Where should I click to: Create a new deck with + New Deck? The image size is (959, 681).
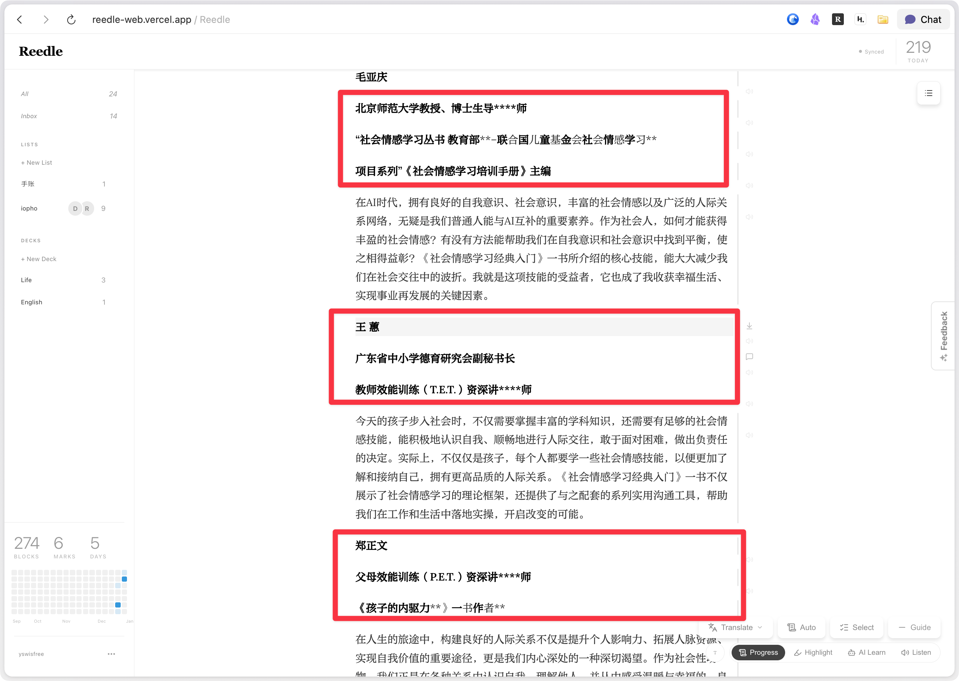pos(38,259)
